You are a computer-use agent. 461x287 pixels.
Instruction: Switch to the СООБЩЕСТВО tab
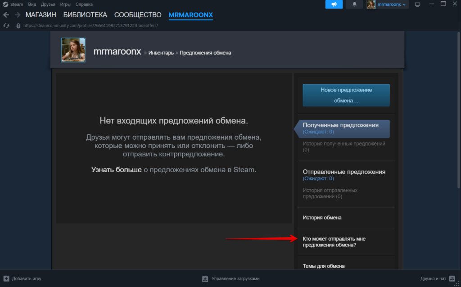(138, 15)
